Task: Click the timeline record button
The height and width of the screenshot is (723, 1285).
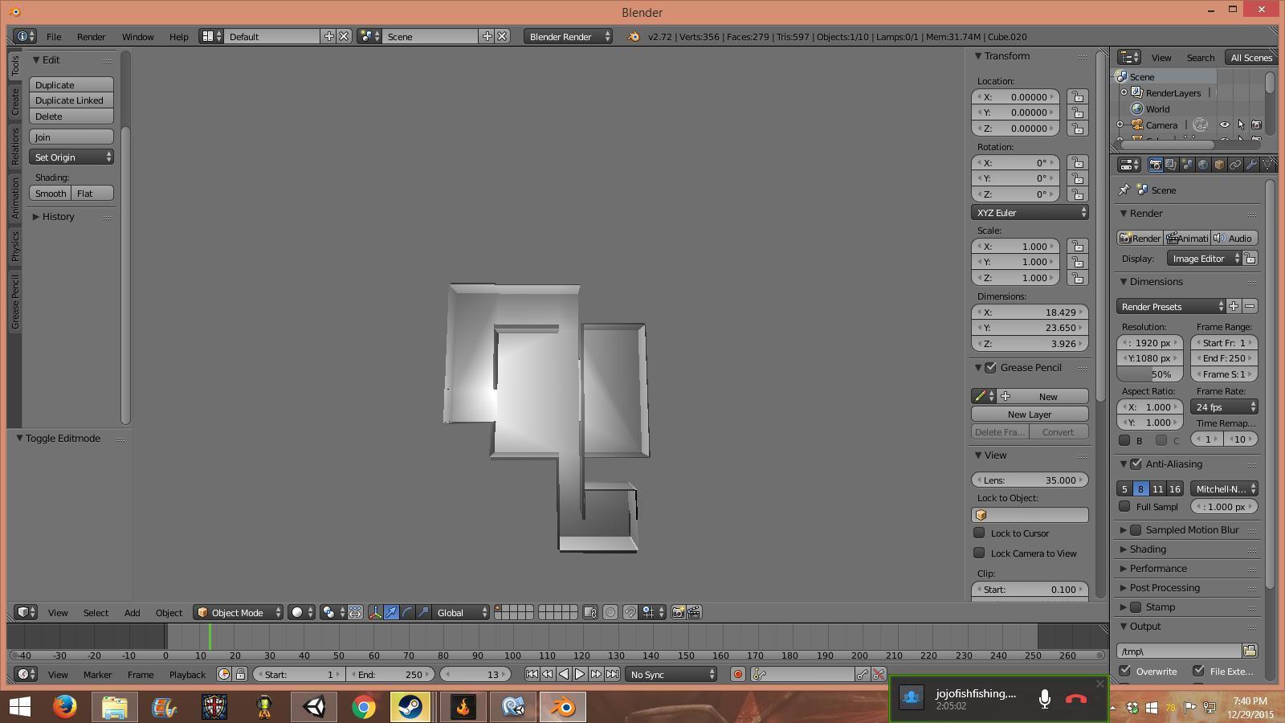Action: (737, 674)
